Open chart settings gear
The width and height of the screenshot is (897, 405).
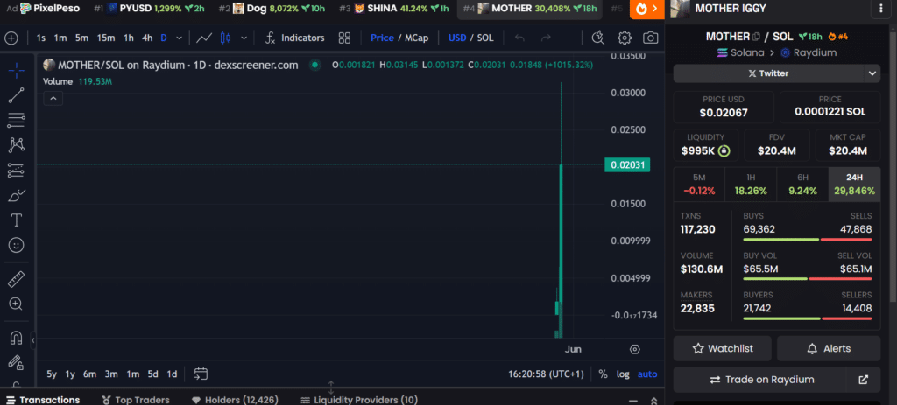coord(624,38)
